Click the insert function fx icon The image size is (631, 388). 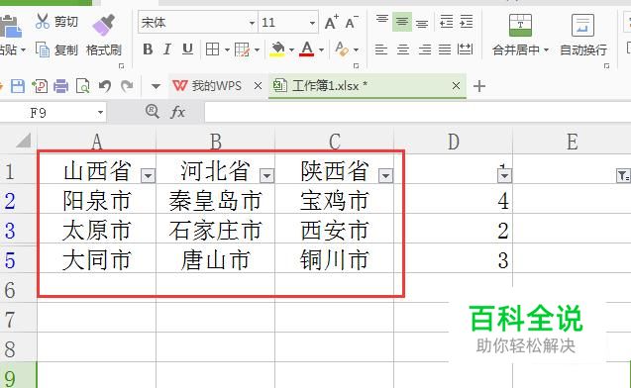(177, 112)
